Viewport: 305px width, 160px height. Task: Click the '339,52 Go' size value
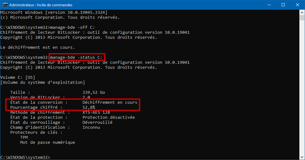point(94,92)
